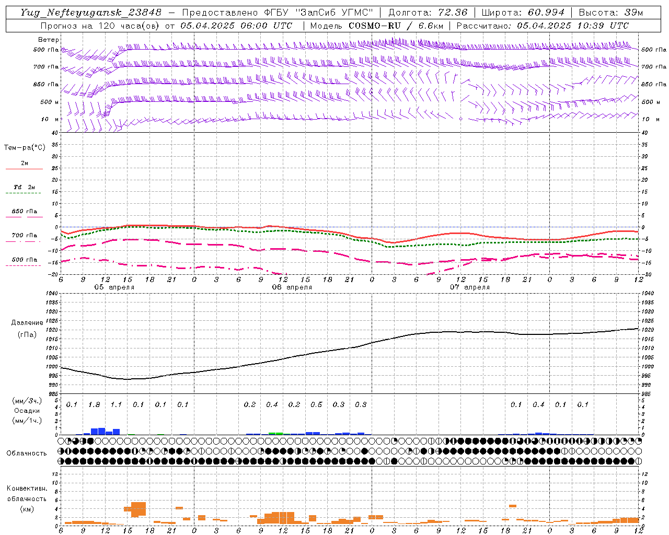The width and height of the screenshot is (669, 535).
Task: Click the 1.8 precipitation value
Action: pyautogui.click(x=94, y=404)
